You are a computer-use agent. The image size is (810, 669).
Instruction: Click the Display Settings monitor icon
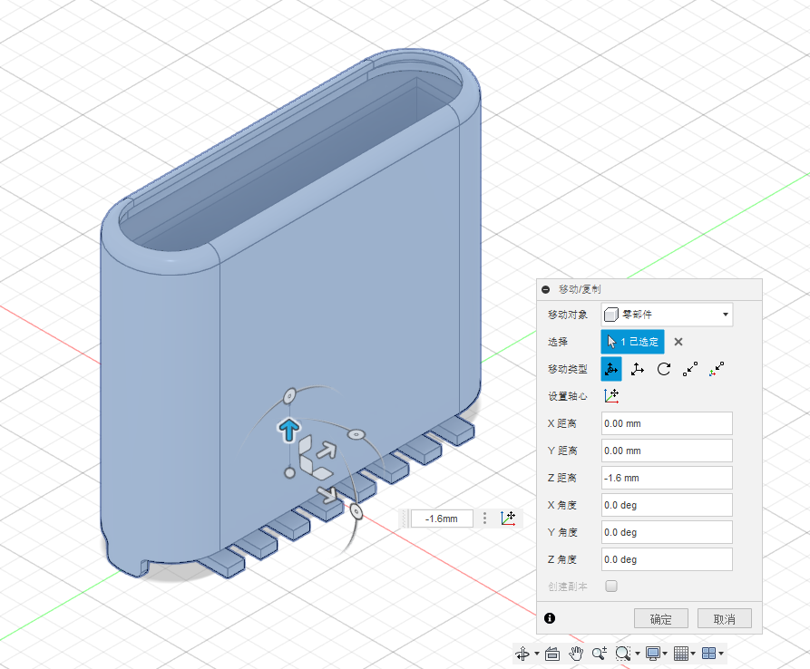tap(653, 654)
